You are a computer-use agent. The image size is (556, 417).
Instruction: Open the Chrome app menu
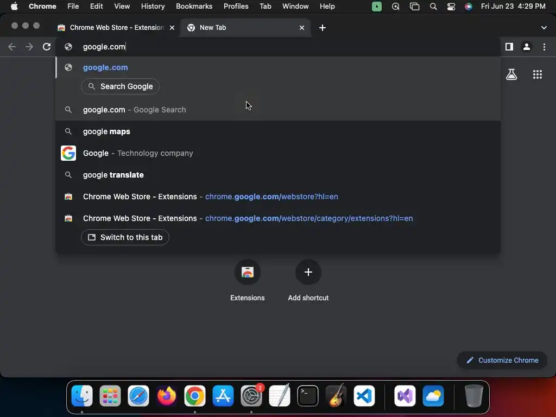coord(42,7)
